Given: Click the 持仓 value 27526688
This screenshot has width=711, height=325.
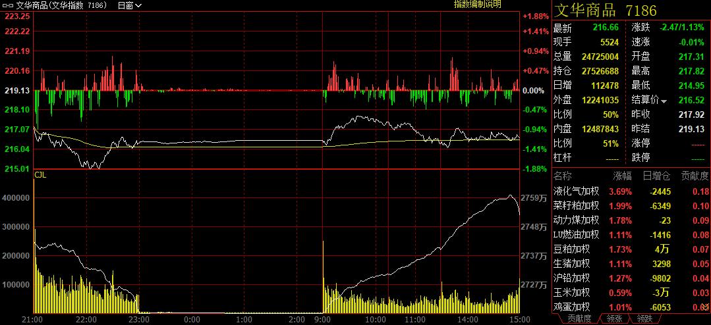Looking at the screenshot, I should pyautogui.click(x=600, y=70).
